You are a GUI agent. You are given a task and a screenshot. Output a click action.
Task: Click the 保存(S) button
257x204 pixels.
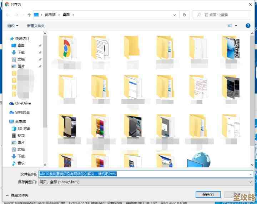point(208,194)
